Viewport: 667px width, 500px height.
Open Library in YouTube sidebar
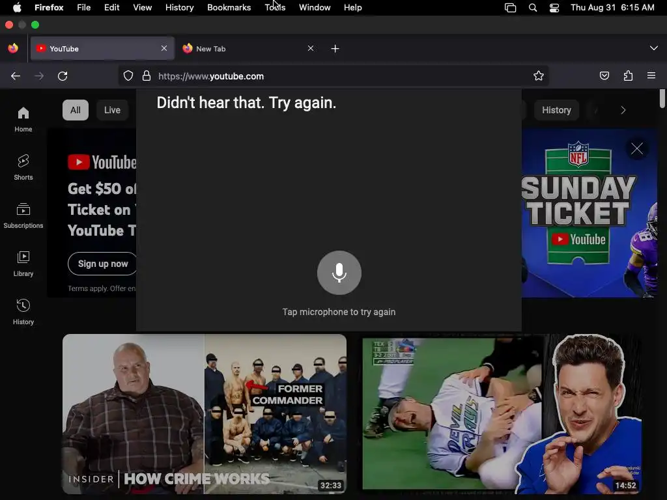[x=23, y=264]
